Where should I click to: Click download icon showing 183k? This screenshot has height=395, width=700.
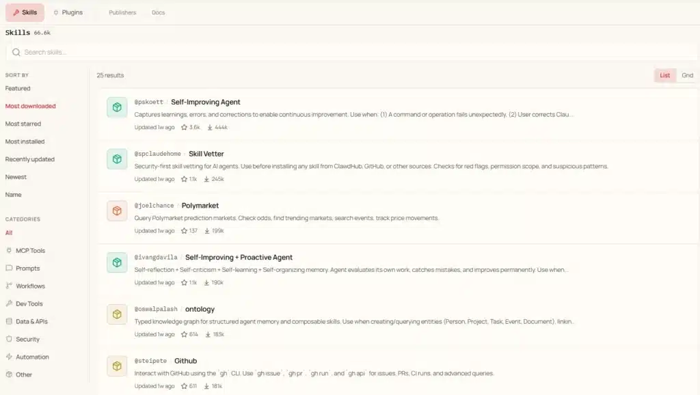coord(208,335)
